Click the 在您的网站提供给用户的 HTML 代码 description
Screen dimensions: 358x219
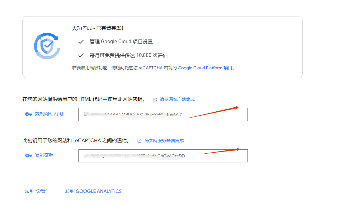click(83, 100)
